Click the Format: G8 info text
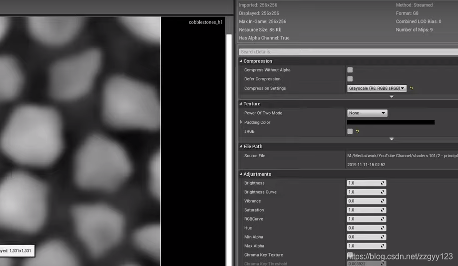 (x=407, y=13)
